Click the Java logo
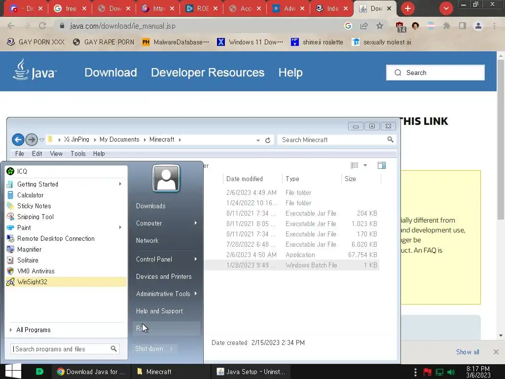Screen dimensions: 505x379 click(x=35, y=70)
